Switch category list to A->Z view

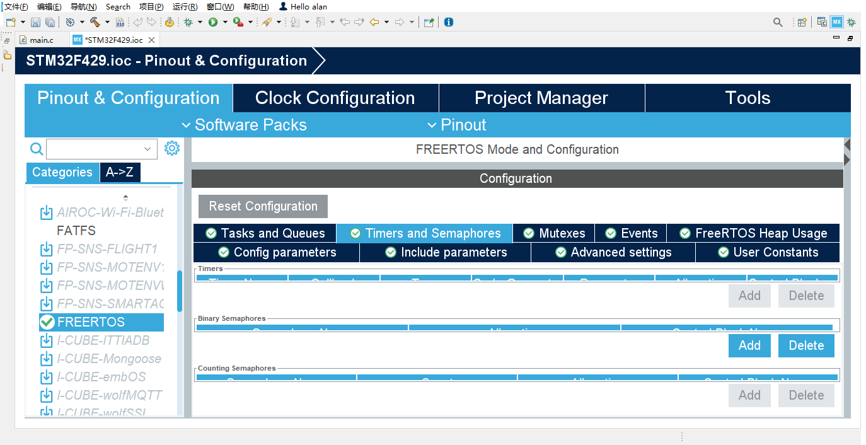point(120,172)
